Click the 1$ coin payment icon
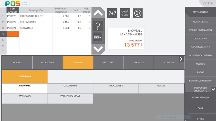This screenshot has width=216, height=121. [x=138, y=13]
